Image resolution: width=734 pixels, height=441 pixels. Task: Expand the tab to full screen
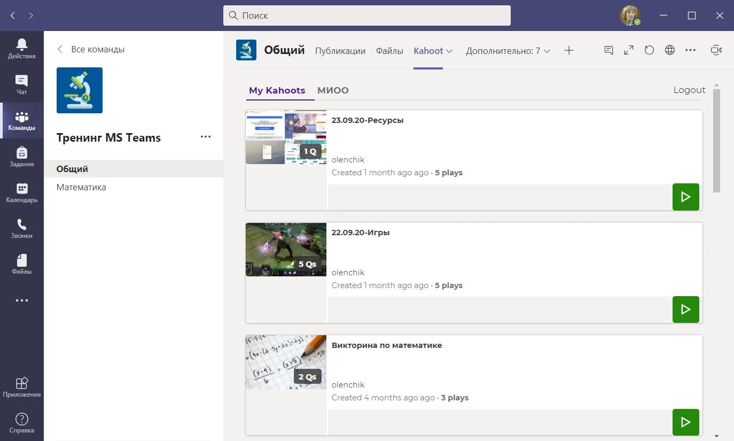point(629,50)
